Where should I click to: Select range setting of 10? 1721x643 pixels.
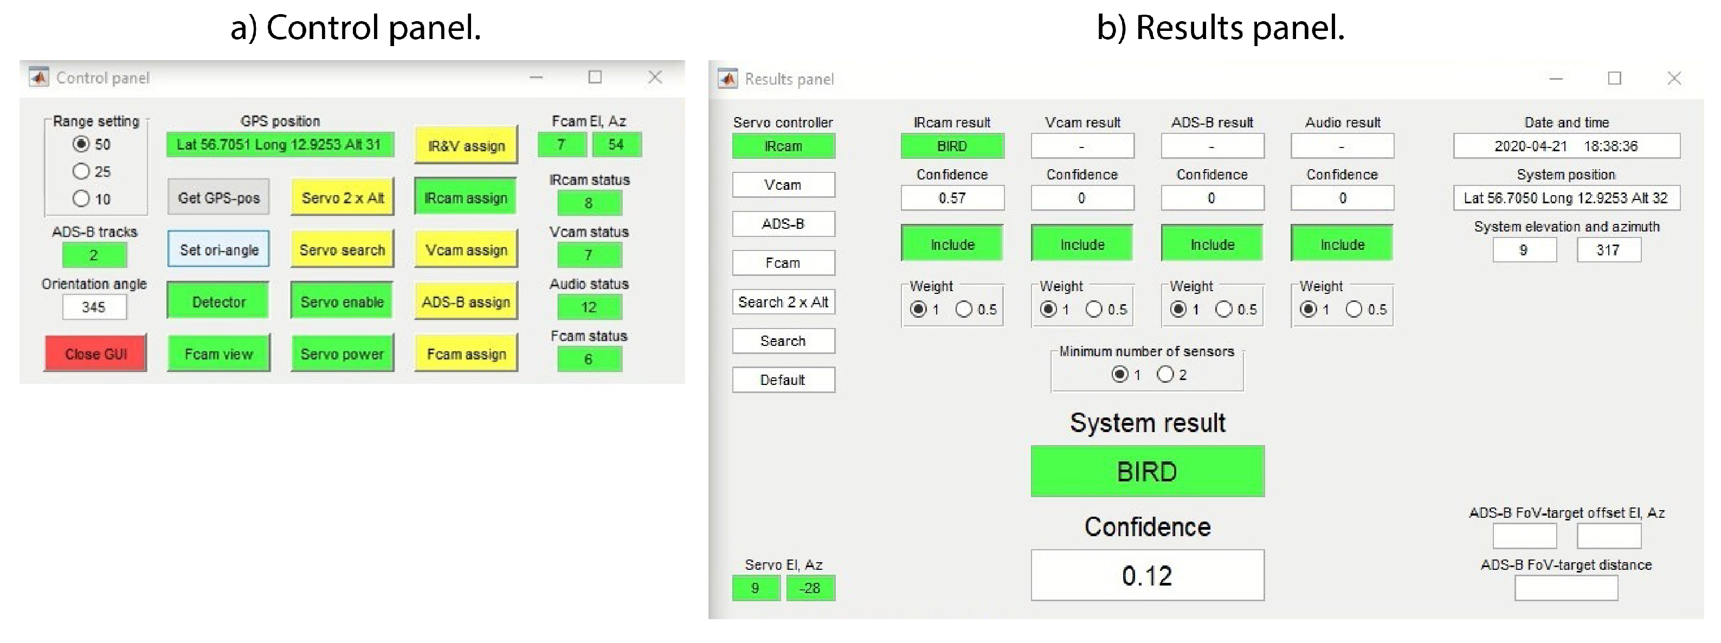(81, 199)
